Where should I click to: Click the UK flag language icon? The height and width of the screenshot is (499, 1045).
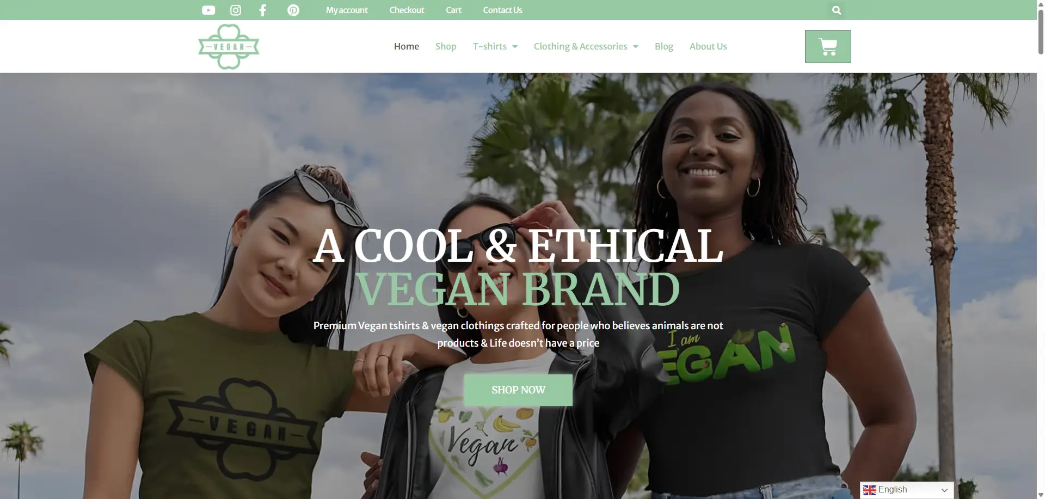point(870,490)
